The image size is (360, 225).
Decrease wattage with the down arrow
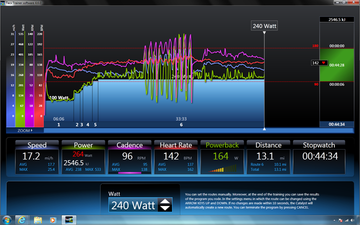tap(165, 208)
